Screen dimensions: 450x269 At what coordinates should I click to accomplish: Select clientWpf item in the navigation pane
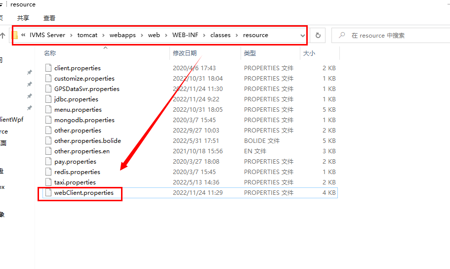[x=11, y=120]
